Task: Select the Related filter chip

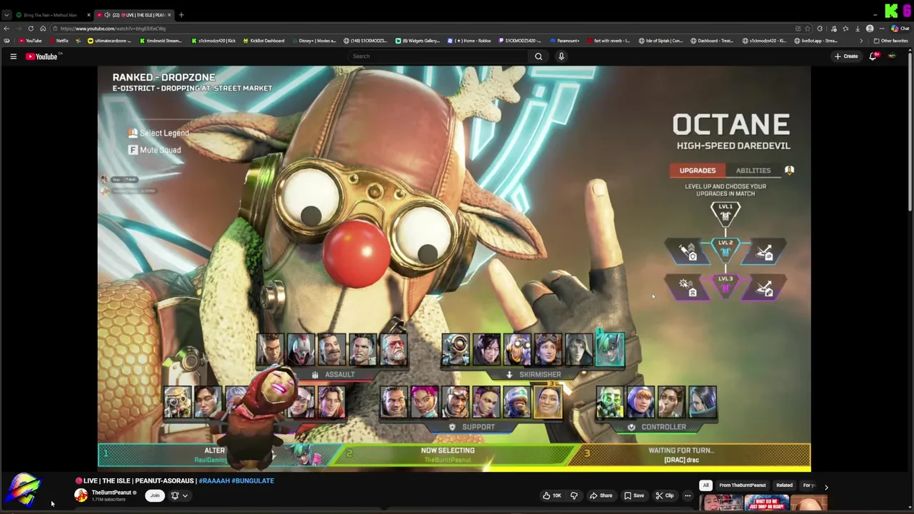Action: (784, 485)
